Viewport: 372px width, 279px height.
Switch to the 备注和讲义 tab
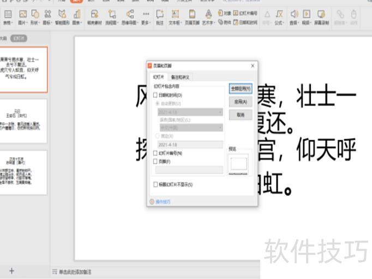[180, 78]
